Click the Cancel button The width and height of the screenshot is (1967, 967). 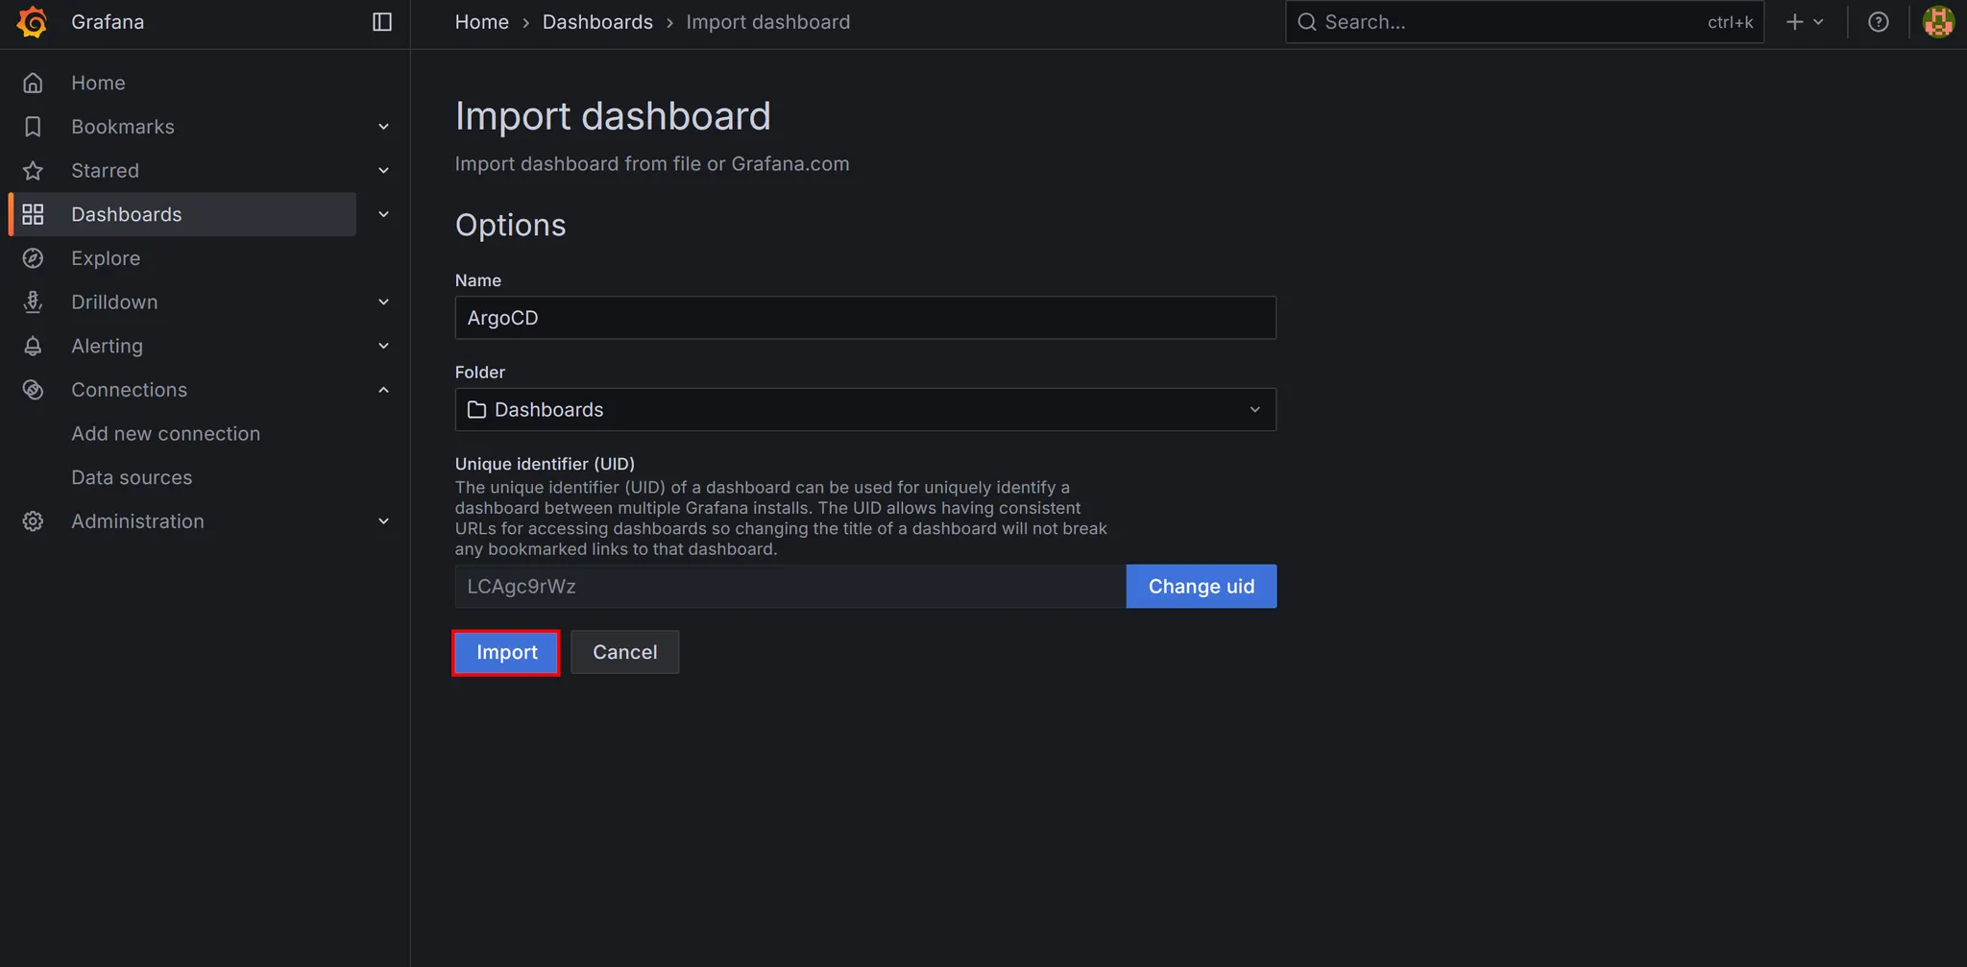(x=624, y=652)
